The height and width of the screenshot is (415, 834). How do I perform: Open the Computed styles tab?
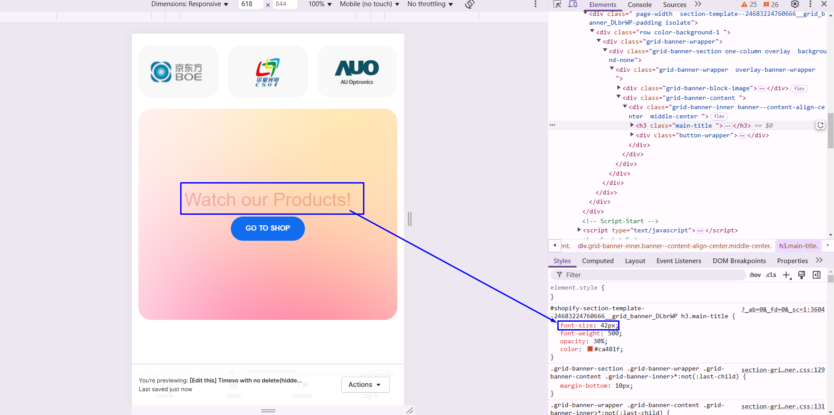(x=598, y=261)
